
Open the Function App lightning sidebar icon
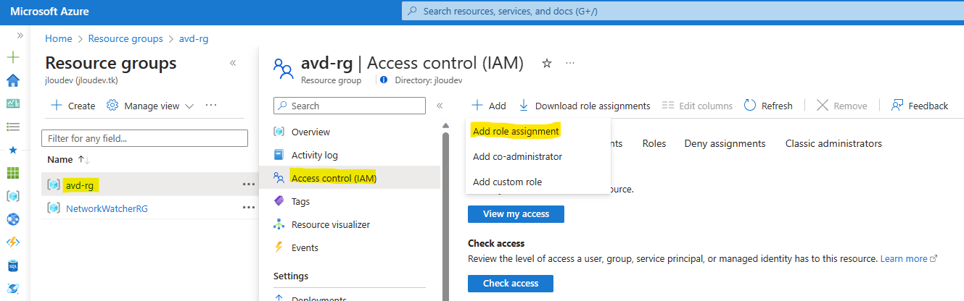point(12,242)
